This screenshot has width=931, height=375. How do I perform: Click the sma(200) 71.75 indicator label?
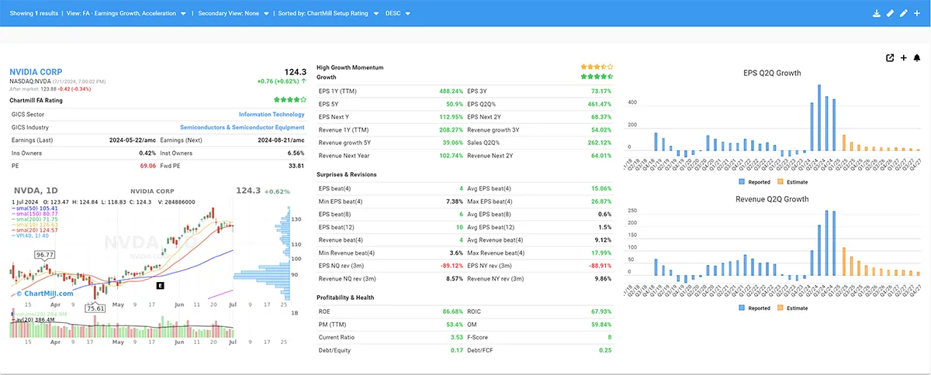36,220
